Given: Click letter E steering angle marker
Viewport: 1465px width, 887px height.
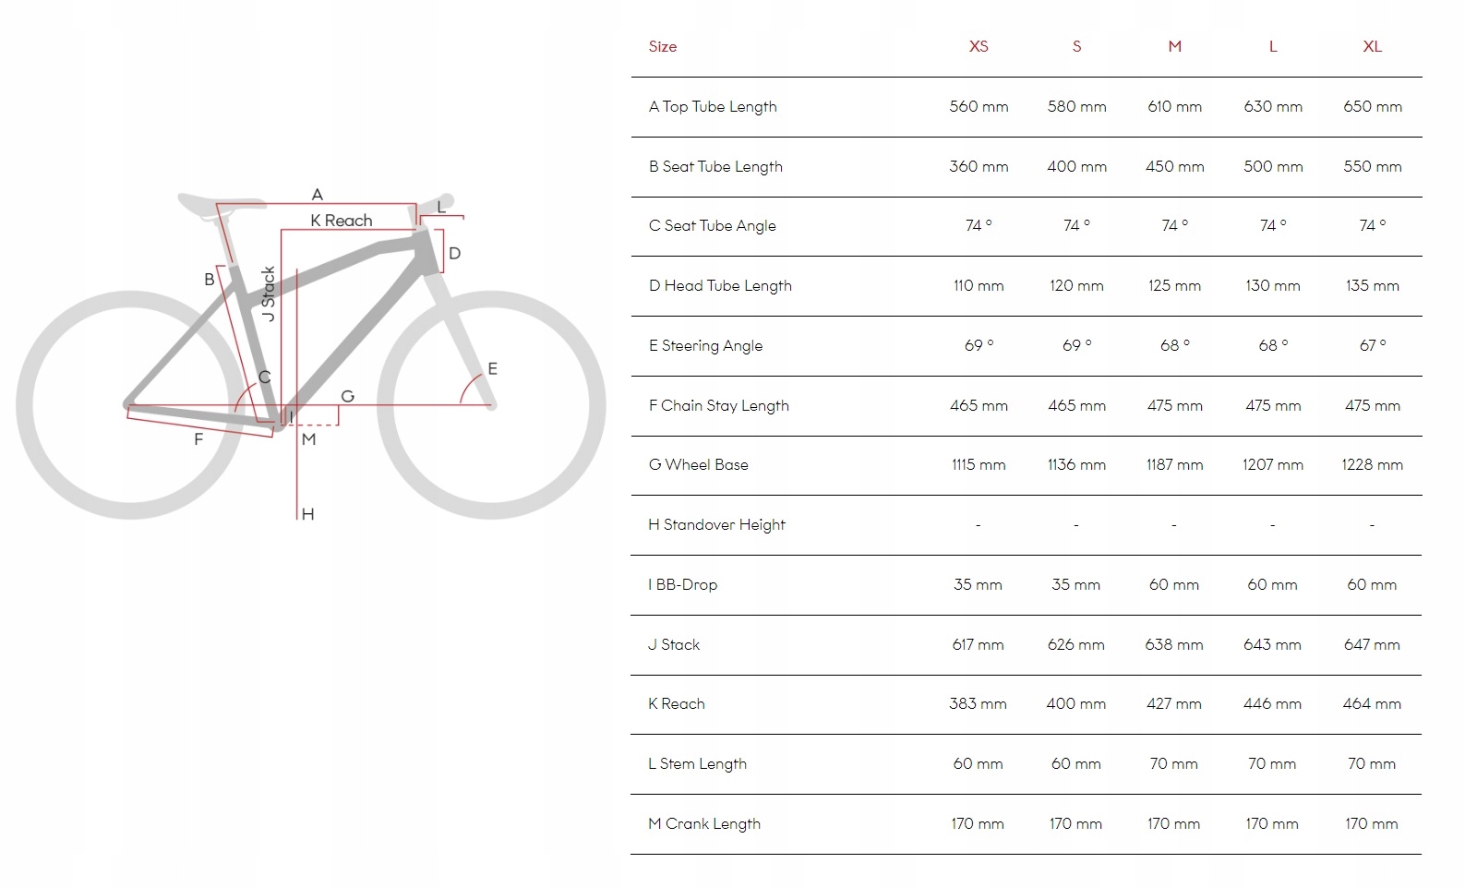Looking at the screenshot, I should point(492,368).
